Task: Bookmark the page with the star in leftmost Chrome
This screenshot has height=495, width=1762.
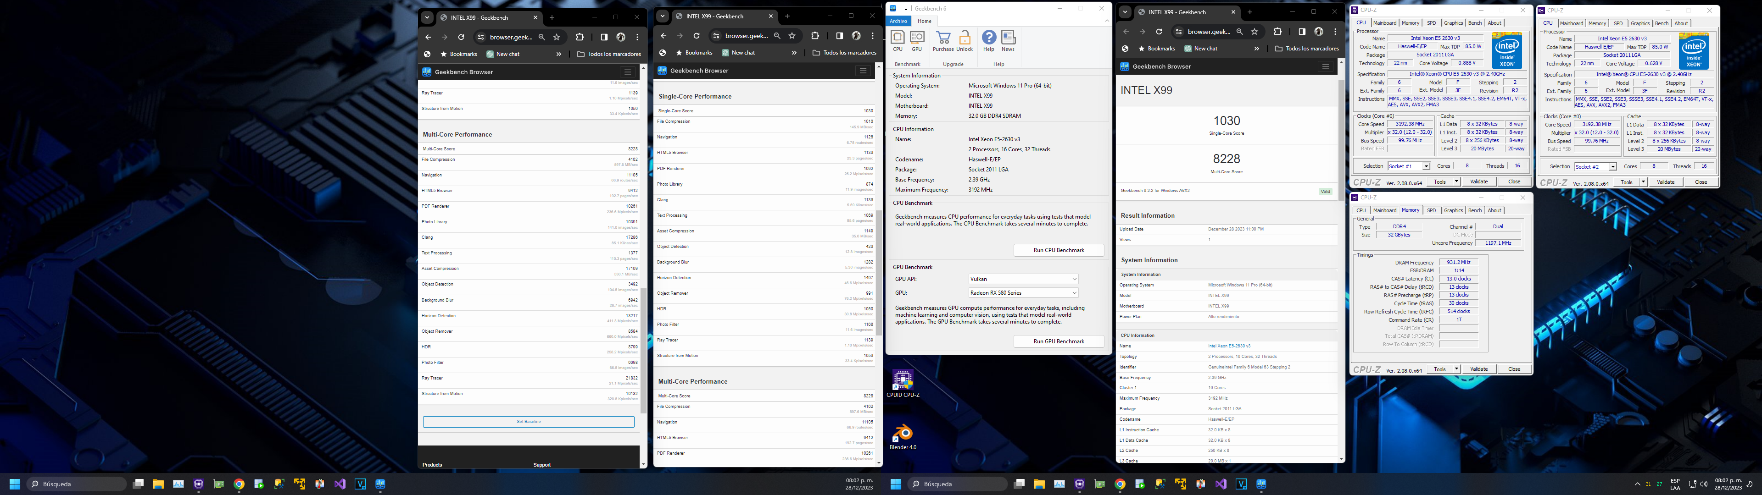Action: click(x=557, y=37)
